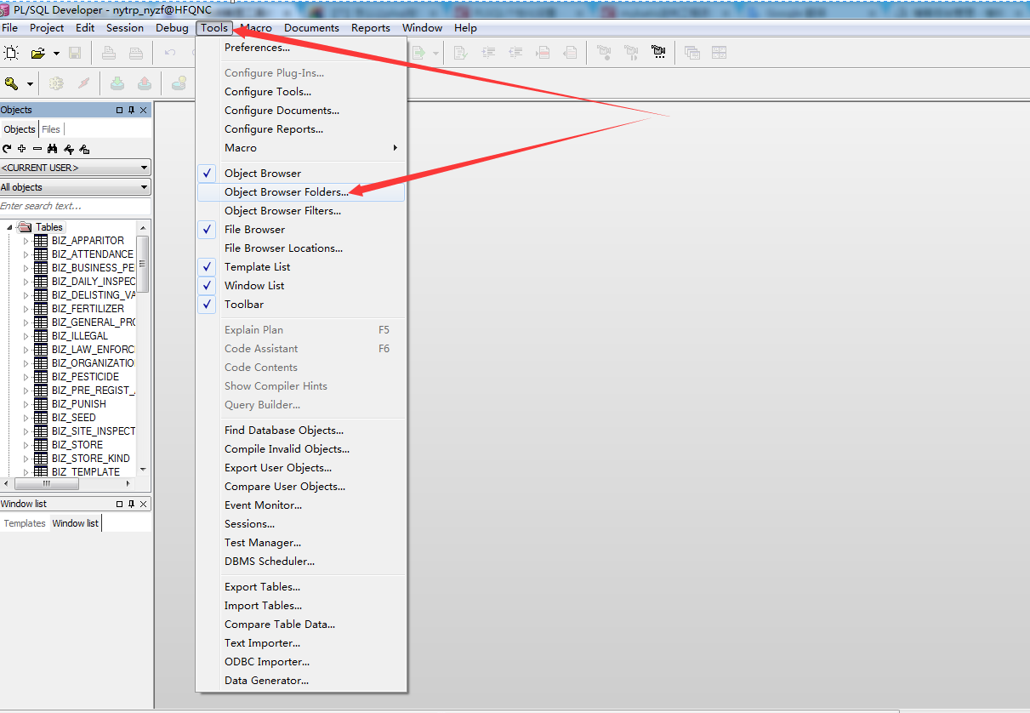Select the BIZ_STORE_KIND table row
This screenshot has height=713, width=1030.
(x=90, y=459)
